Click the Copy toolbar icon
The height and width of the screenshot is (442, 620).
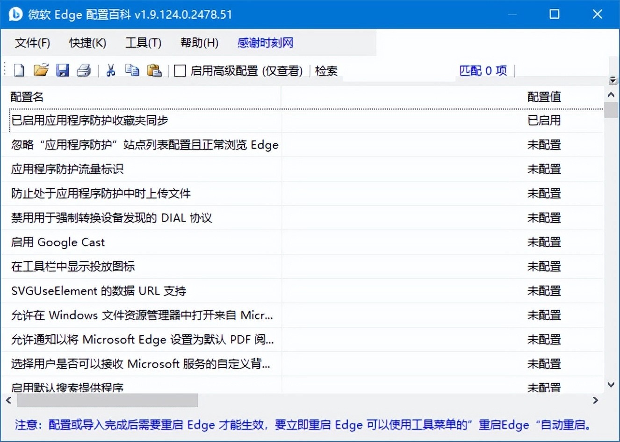pyautogui.click(x=132, y=70)
